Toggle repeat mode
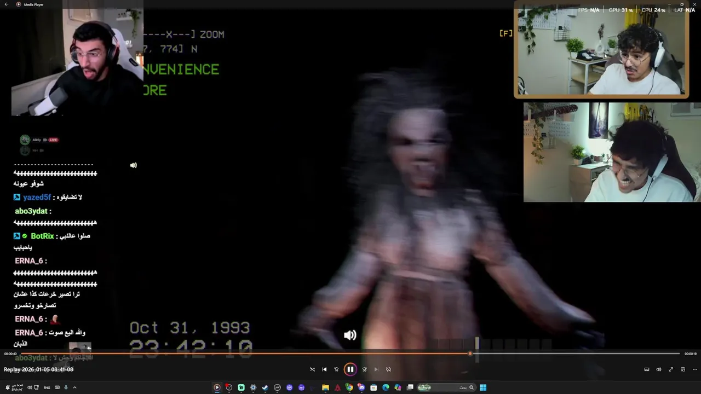Viewport: 701px width, 394px height. pyautogui.click(x=388, y=369)
